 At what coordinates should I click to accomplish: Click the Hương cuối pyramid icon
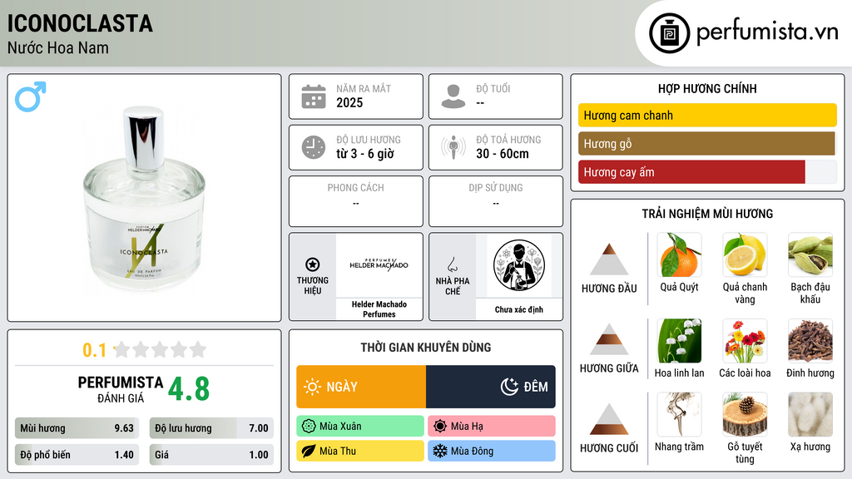pyautogui.click(x=609, y=419)
